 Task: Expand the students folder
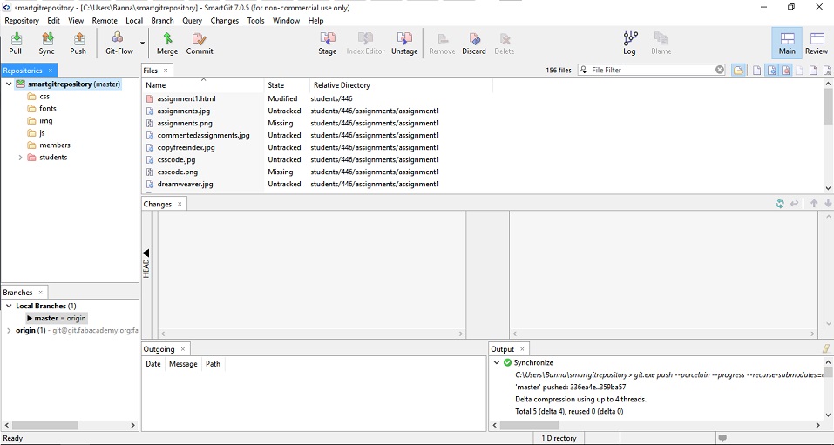click(x=21, y=158)
